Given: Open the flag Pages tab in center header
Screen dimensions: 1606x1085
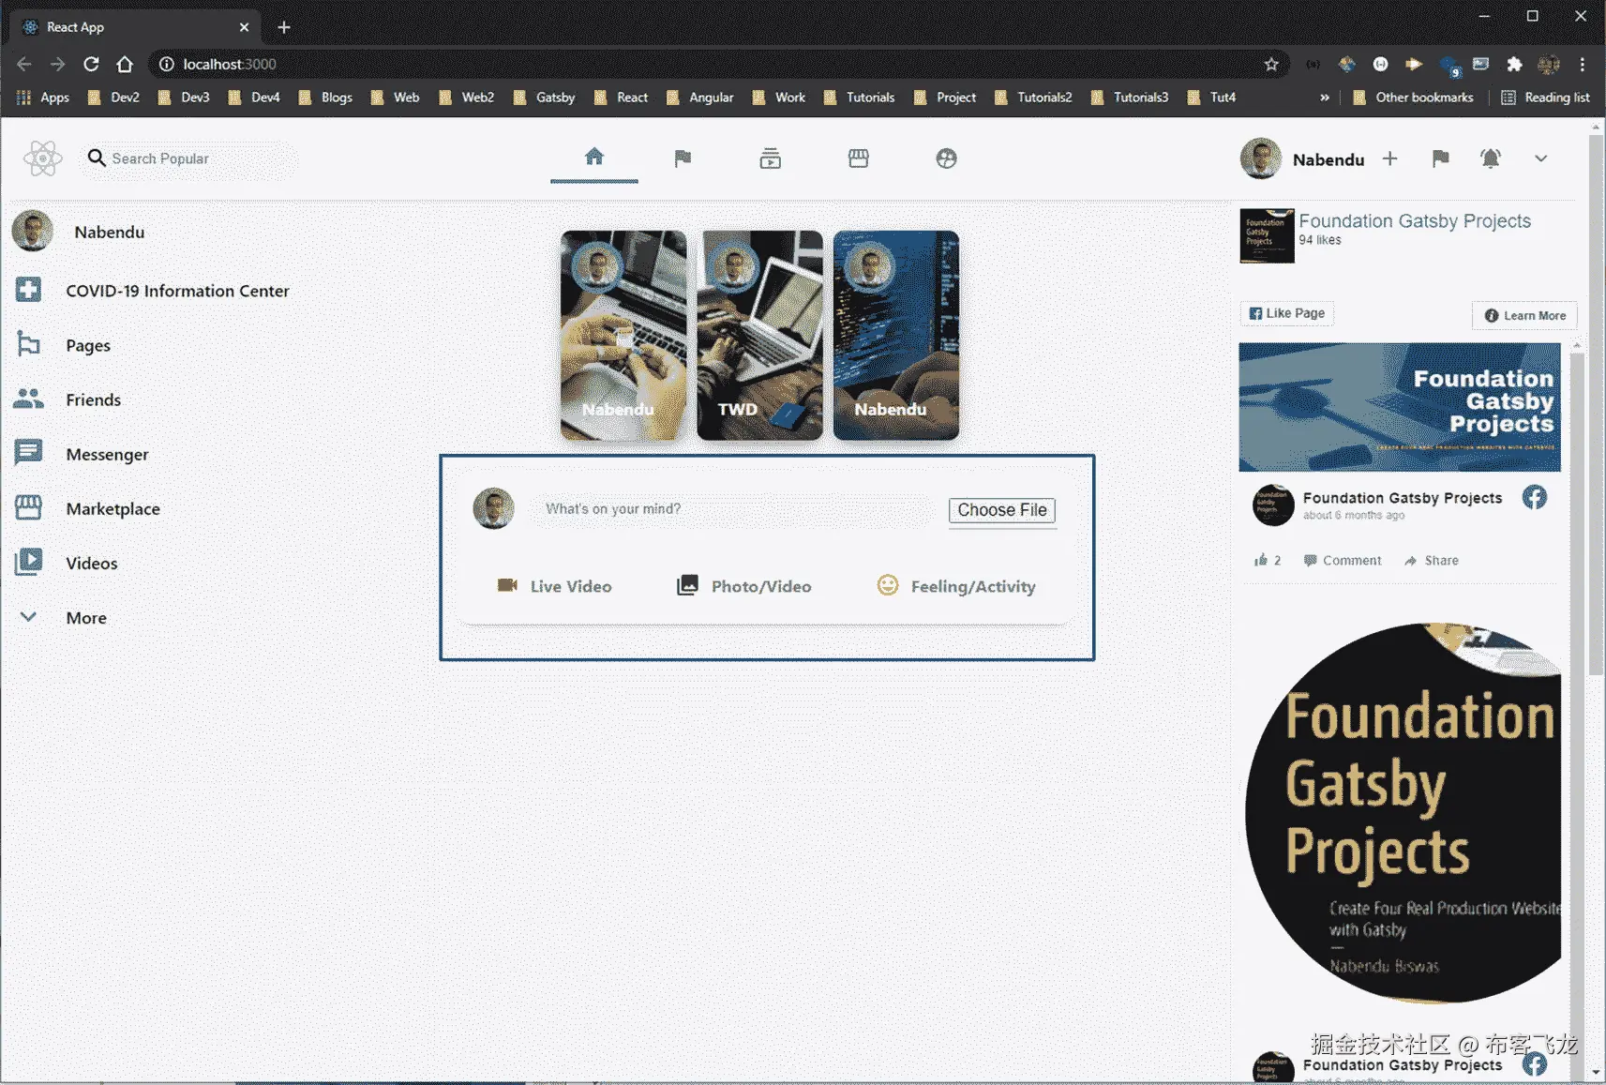Looking at the screenshot, I should (x=683, y=158).
